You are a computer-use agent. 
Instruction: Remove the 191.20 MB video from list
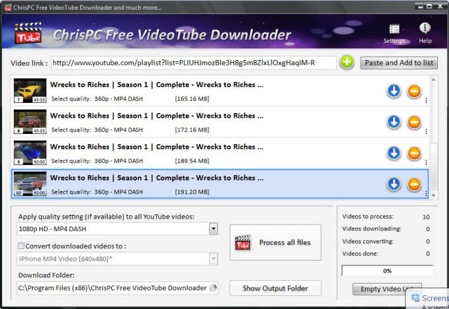point(414,184)
